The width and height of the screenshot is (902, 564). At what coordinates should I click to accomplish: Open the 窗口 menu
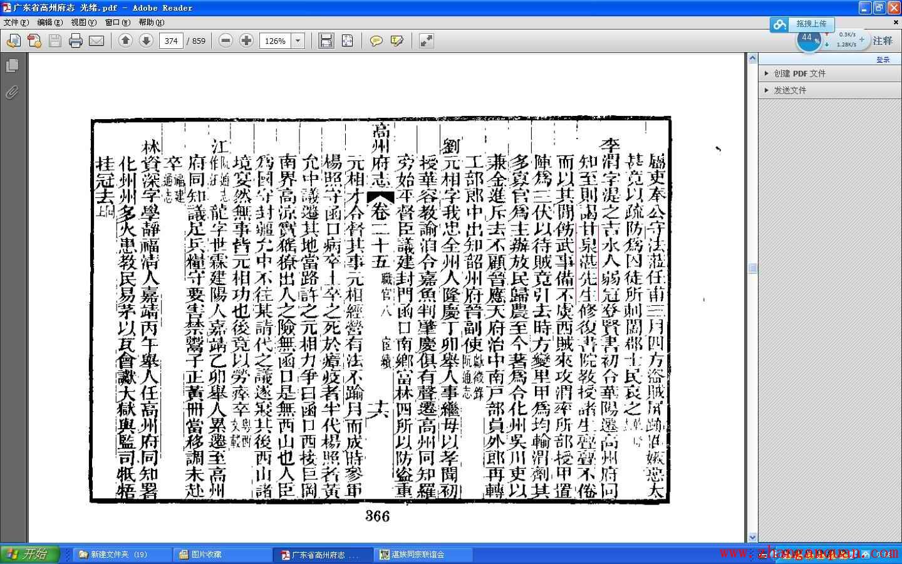[118, 22]
